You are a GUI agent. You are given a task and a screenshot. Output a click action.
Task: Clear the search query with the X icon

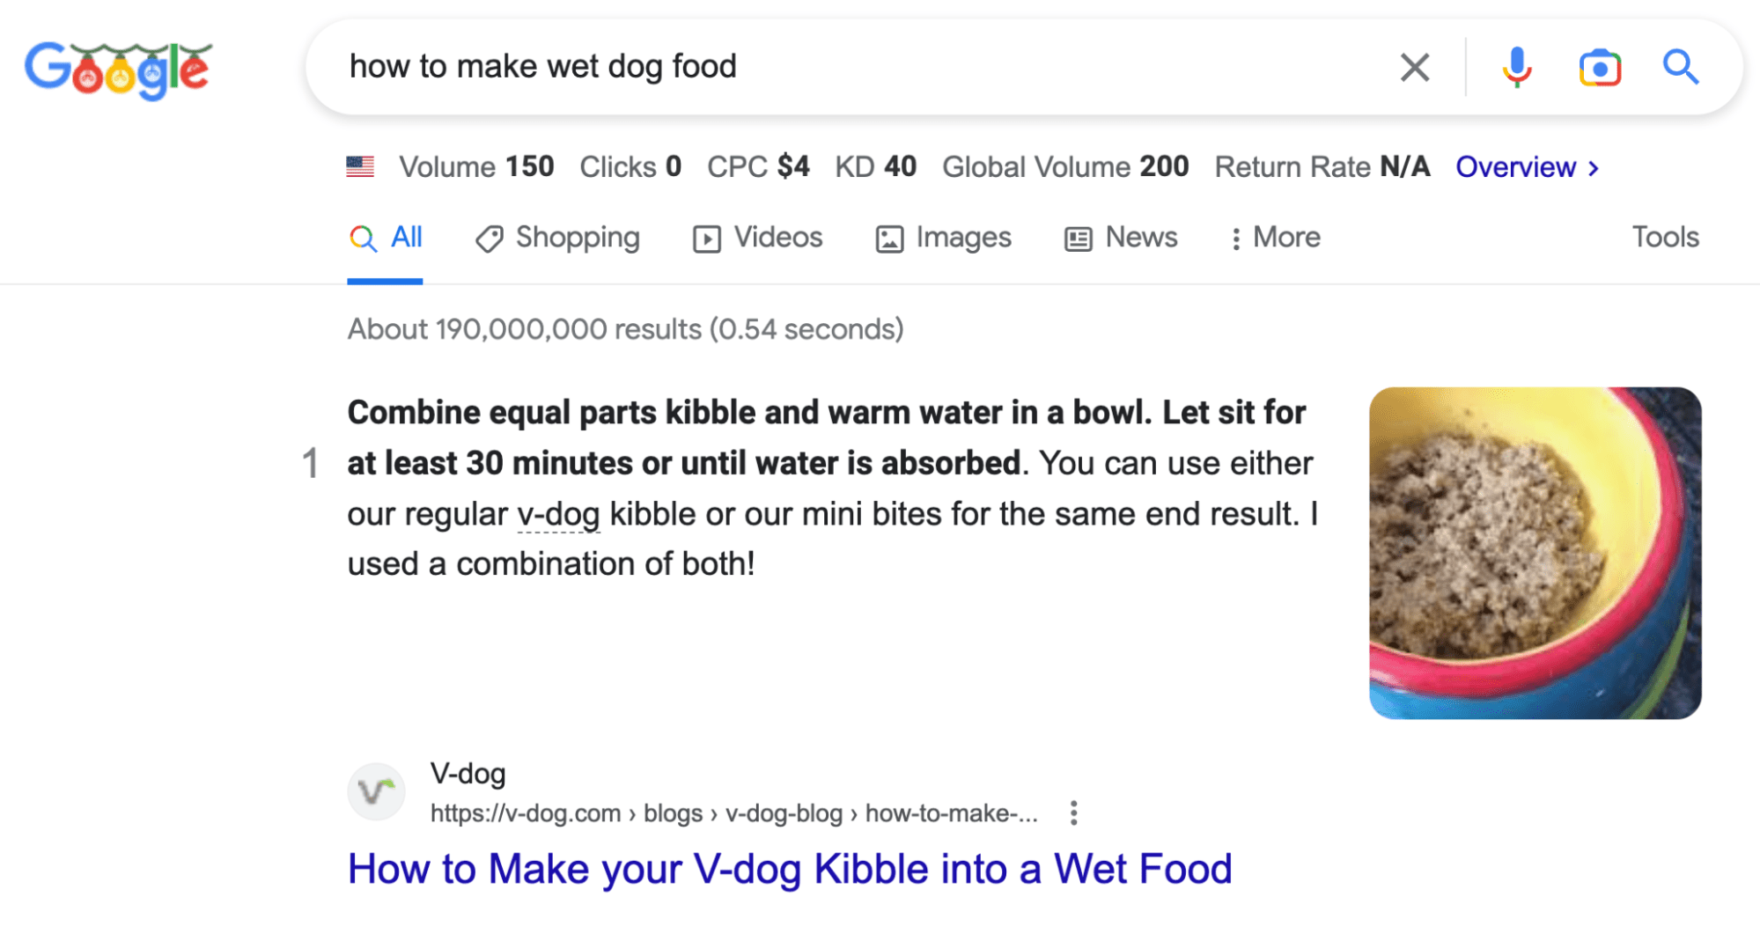coord(1414,66)
